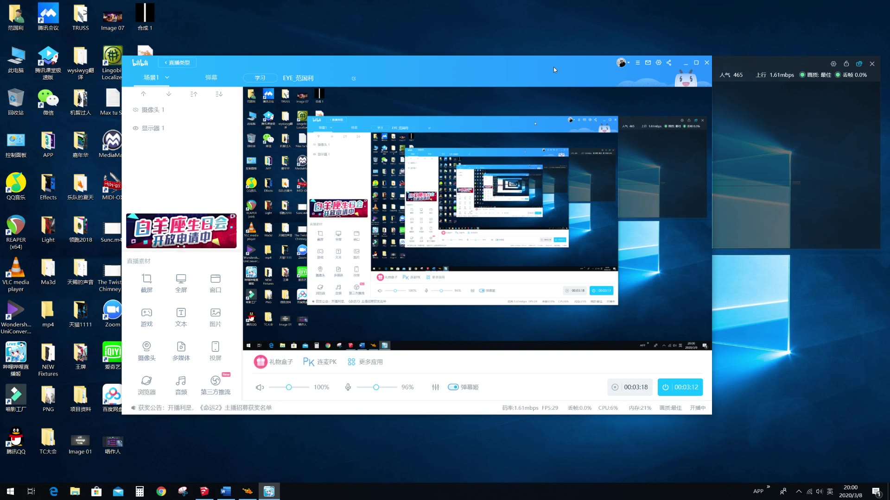Click the 连麦PK button
The image size is (890, 500).
click(x=320, y=362)
